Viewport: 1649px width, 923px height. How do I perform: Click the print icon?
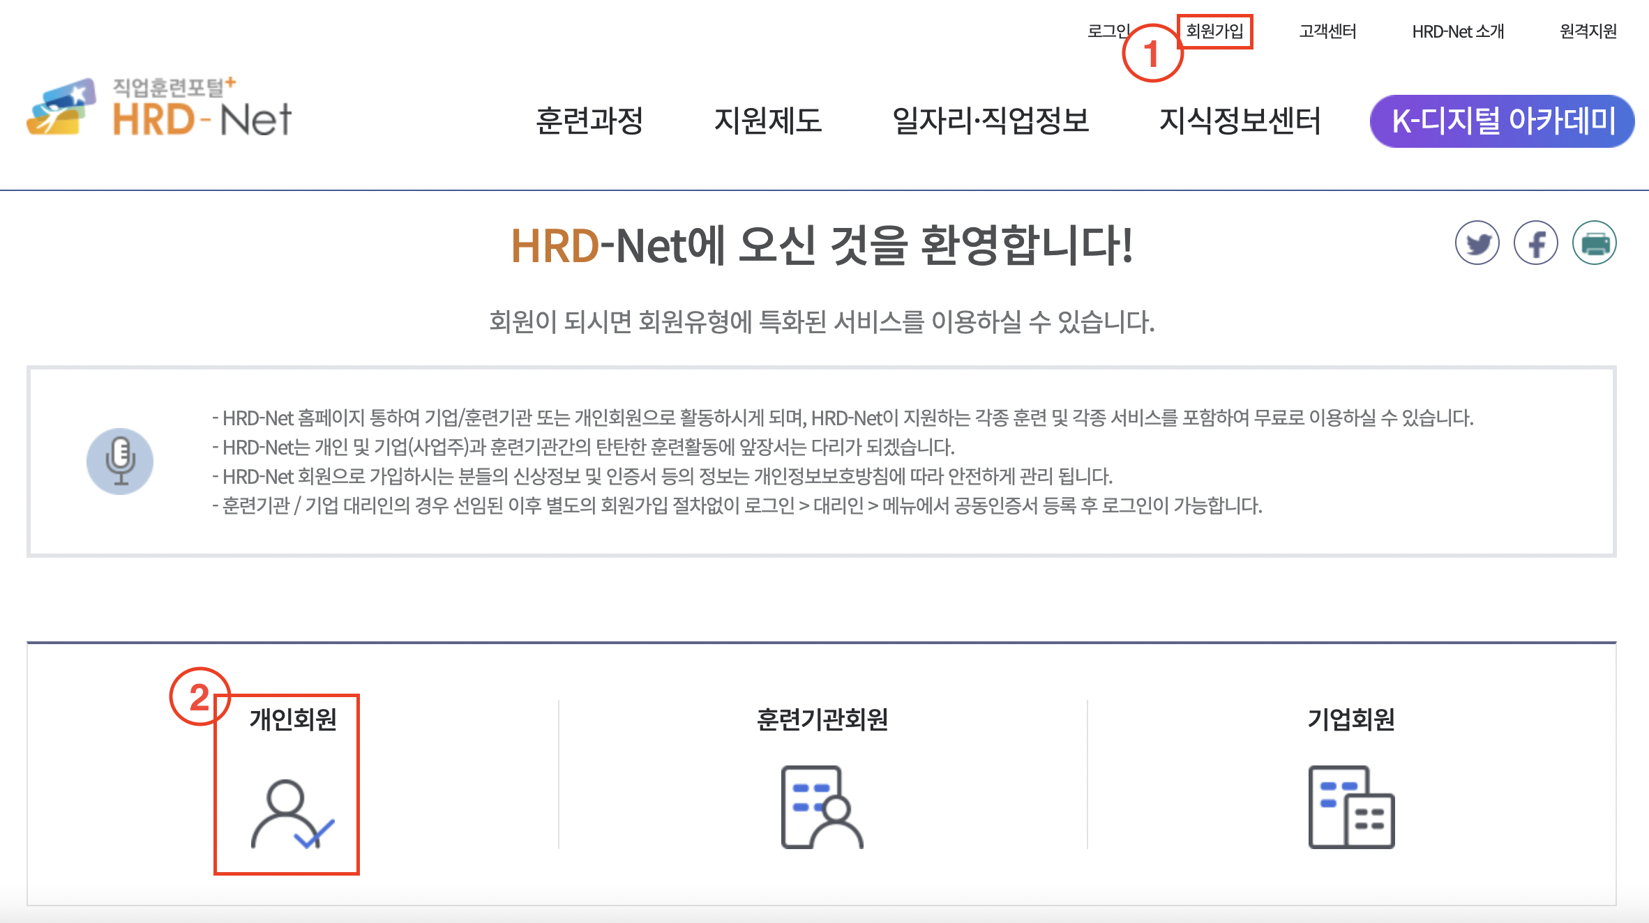(1595, 243)
